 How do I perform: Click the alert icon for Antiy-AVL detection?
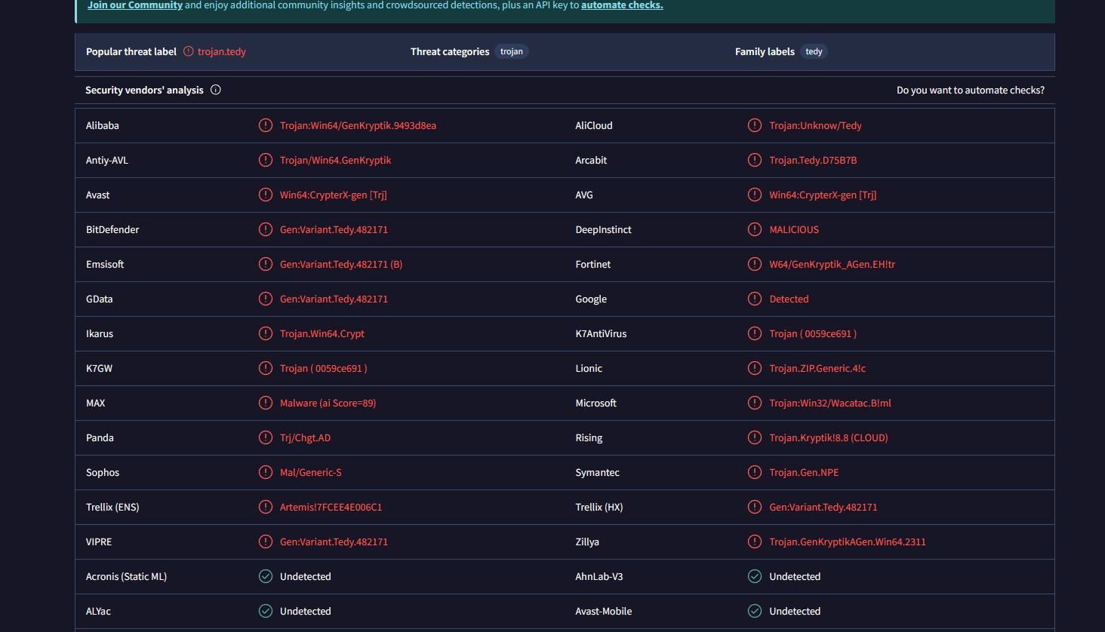[266, 160]
